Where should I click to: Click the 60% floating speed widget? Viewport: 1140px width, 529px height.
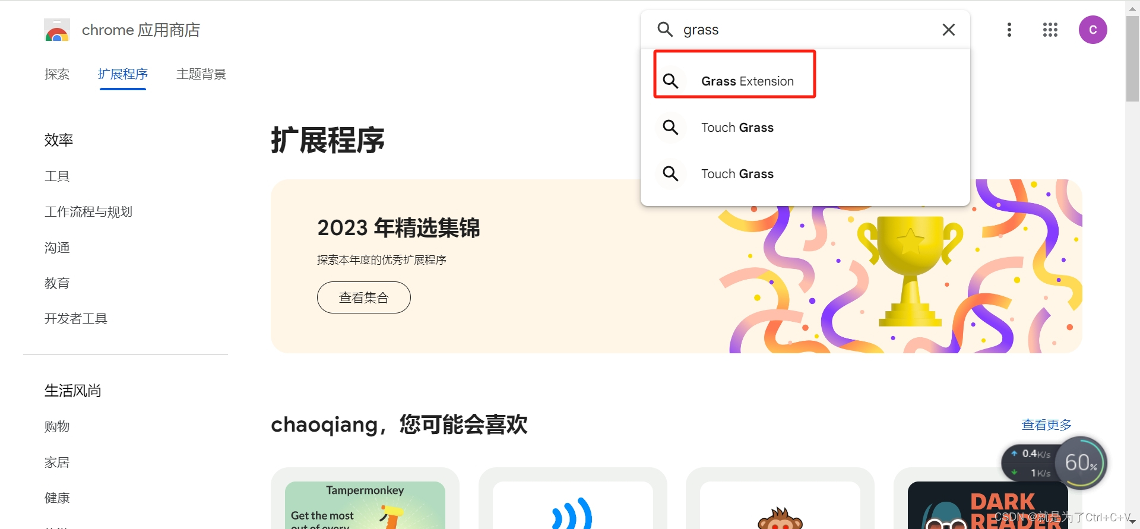[x=1081, y=463]
